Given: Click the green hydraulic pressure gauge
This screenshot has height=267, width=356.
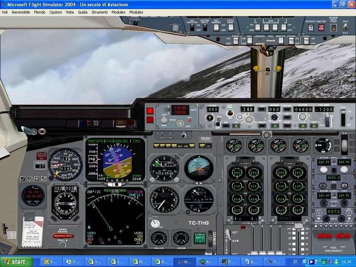Looking at the screenshot, I should 181,239.
